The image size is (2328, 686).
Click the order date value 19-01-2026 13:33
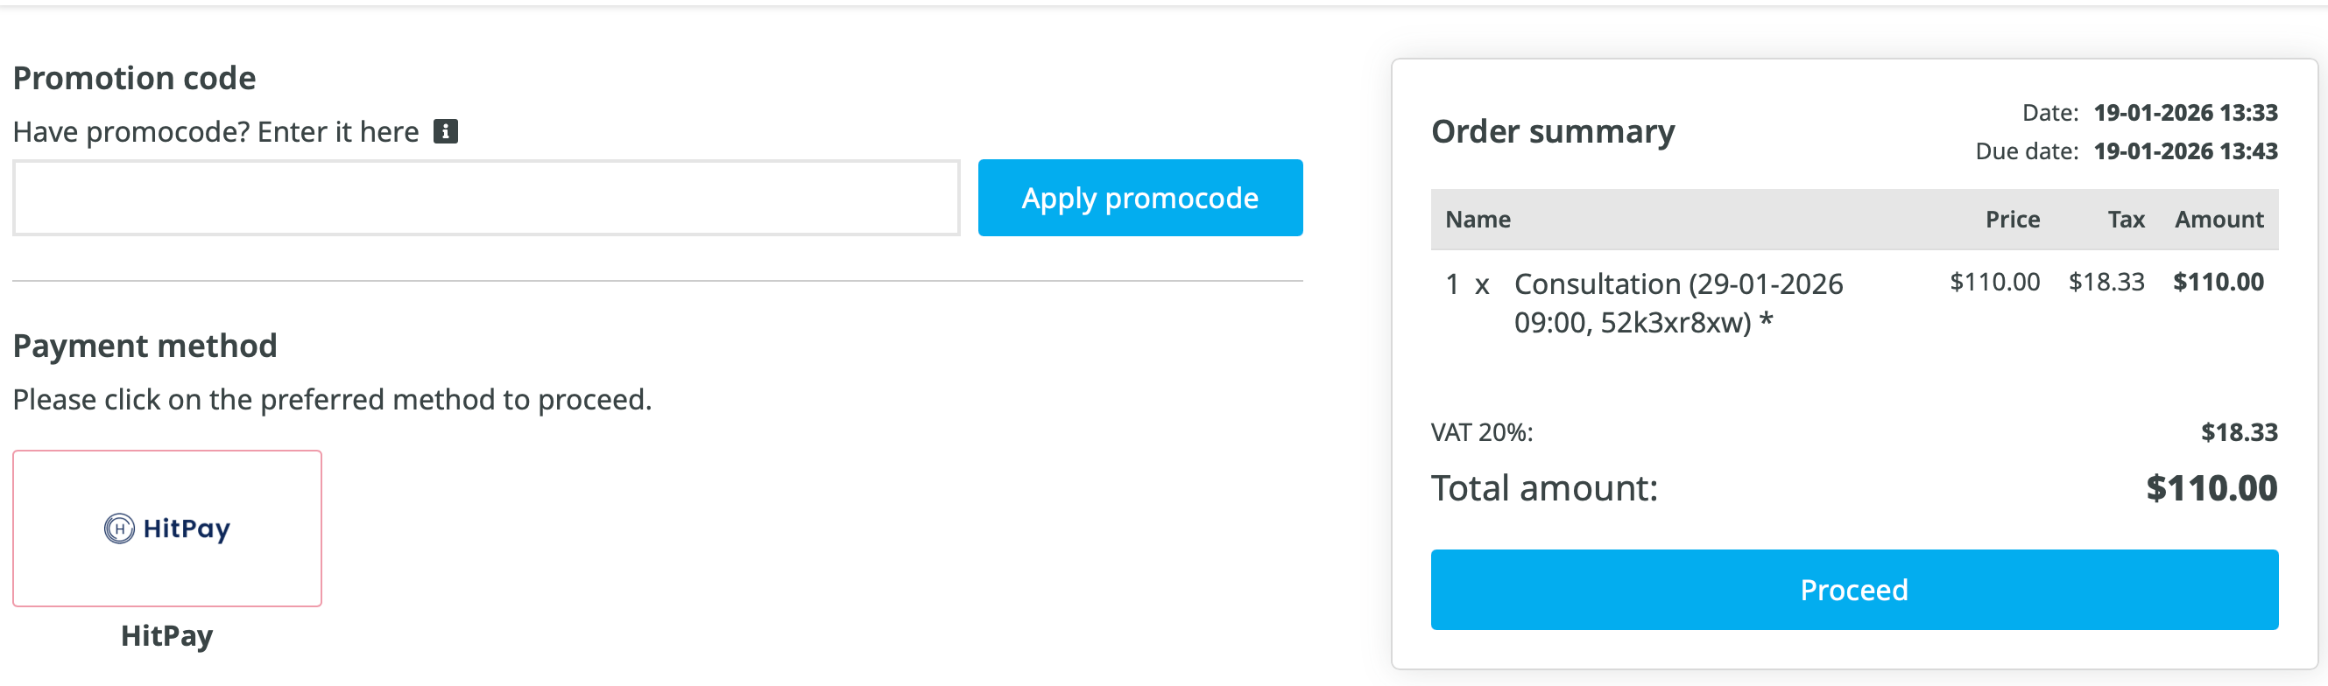tap(2185, 113)
